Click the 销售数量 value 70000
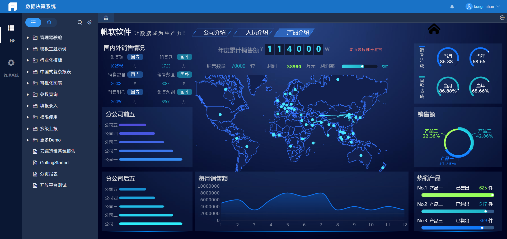Screen dimensions: 507x239 238,66
